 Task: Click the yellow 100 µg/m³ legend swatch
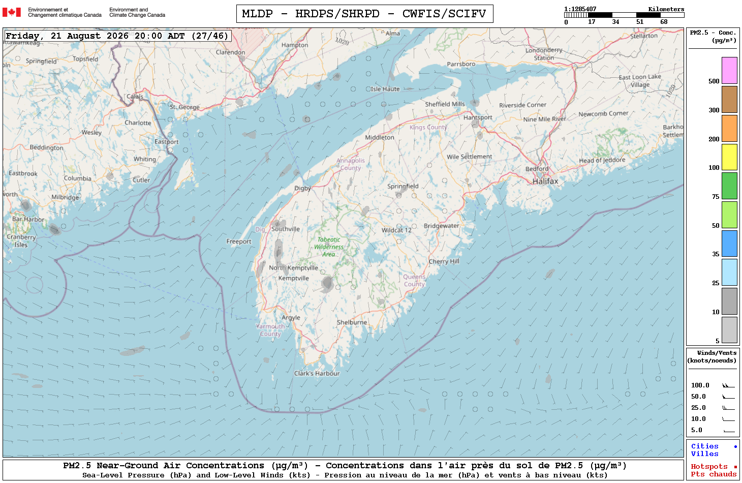pyautogui.click(x=729, y=157)
